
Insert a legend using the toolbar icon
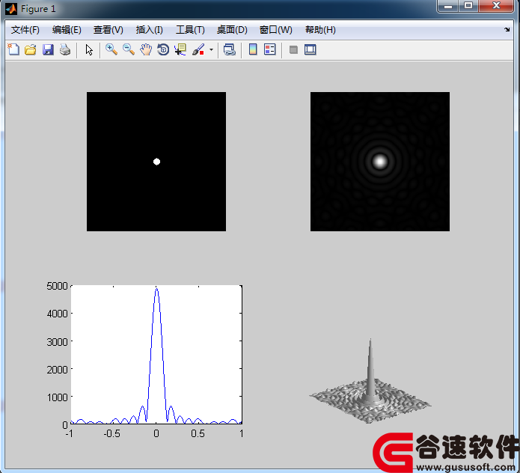(270, 49)
